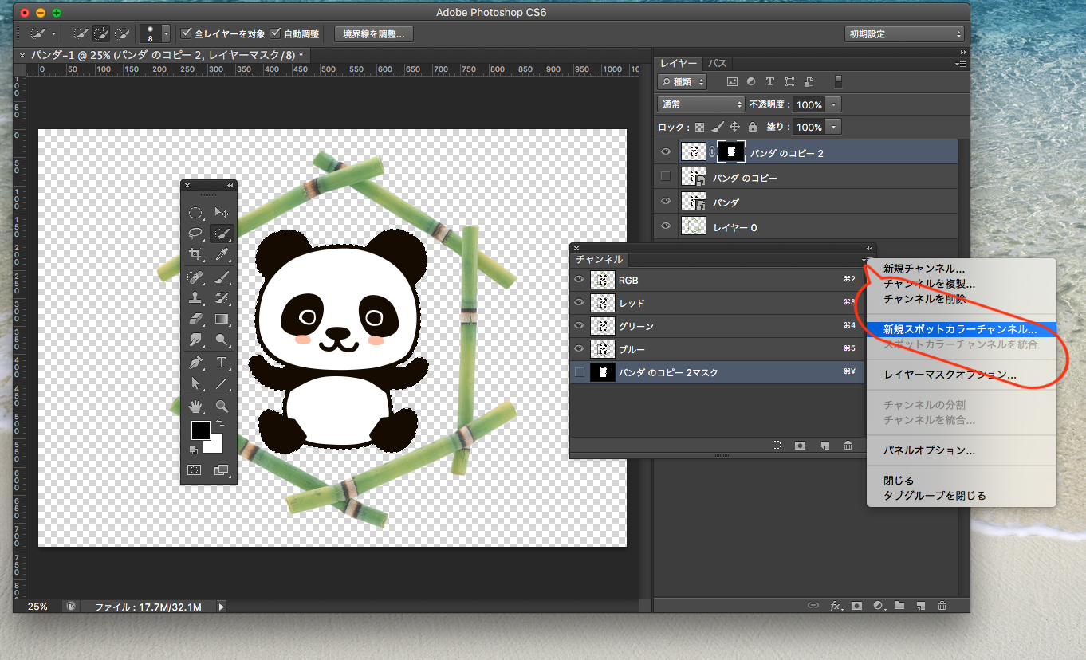Select the Crop tool in toolbox

[195, 254]
